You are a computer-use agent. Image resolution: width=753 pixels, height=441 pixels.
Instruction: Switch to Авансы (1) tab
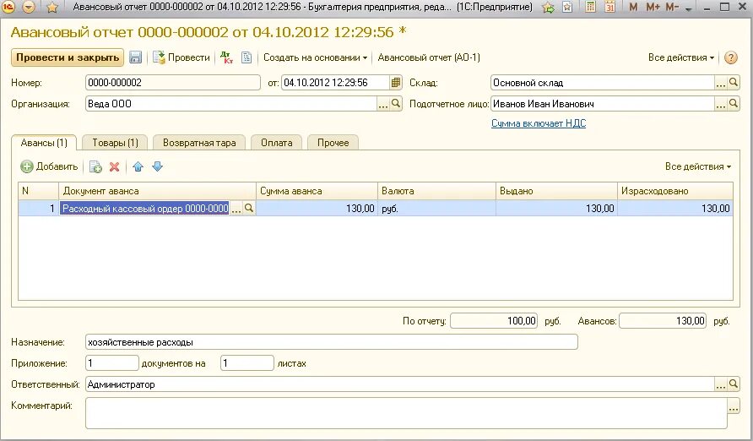coord(44,143)
